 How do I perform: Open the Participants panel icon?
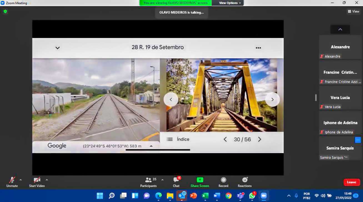(x=148, y=180)
